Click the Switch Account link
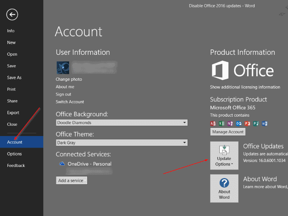The height and width of the screenshot is (216, 288). pos(70,102)
